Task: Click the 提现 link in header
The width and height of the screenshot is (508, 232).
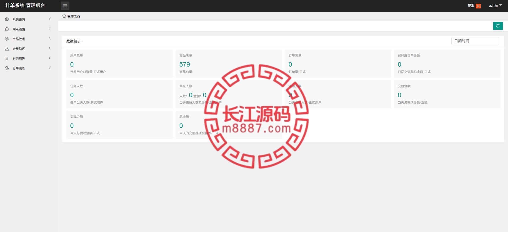Action: [471, 6]
